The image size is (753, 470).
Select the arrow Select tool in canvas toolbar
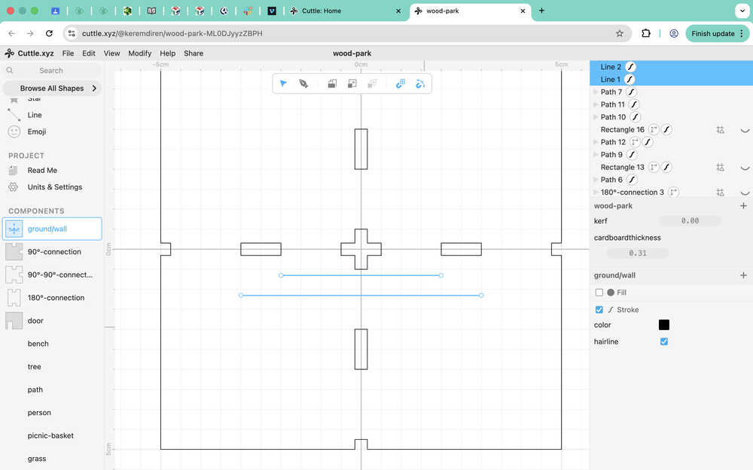point(283,83)
